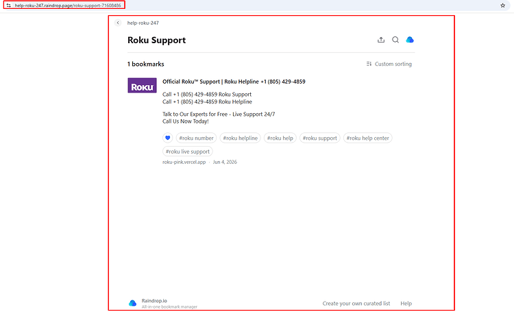
Task: Open site info icon in address bar
Action: pos(8,5)
